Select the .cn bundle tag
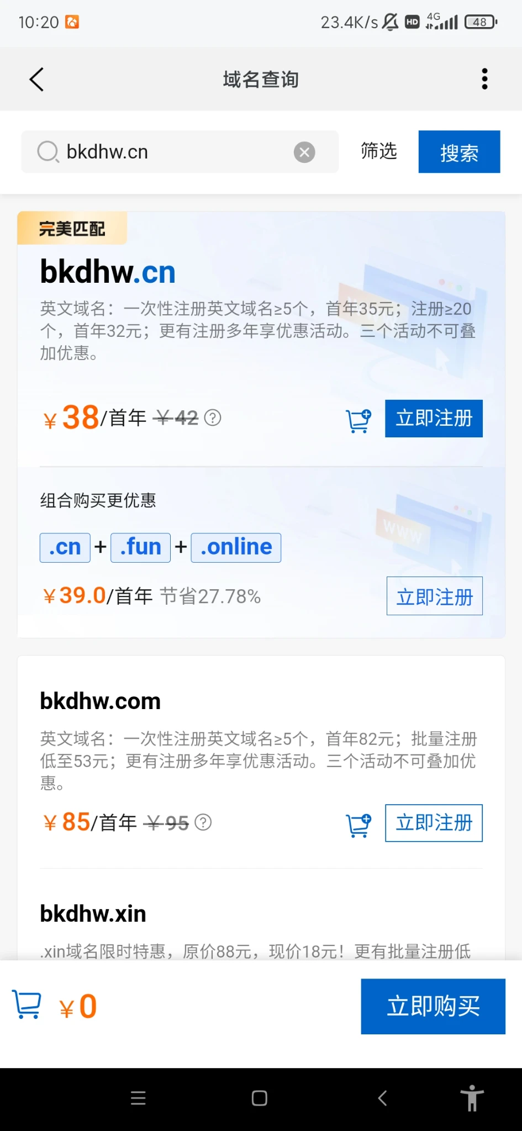 [65, 547]
